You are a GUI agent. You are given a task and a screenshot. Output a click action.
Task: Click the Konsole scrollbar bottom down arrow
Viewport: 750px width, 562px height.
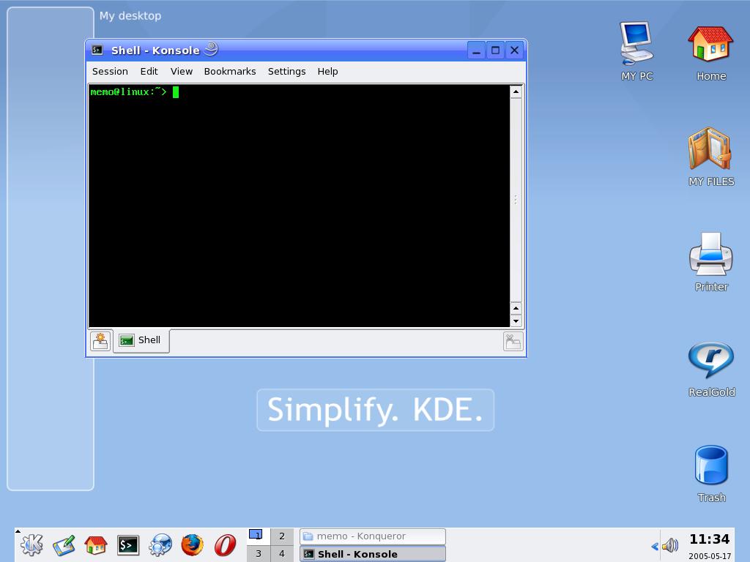click(x=516, y=321)
